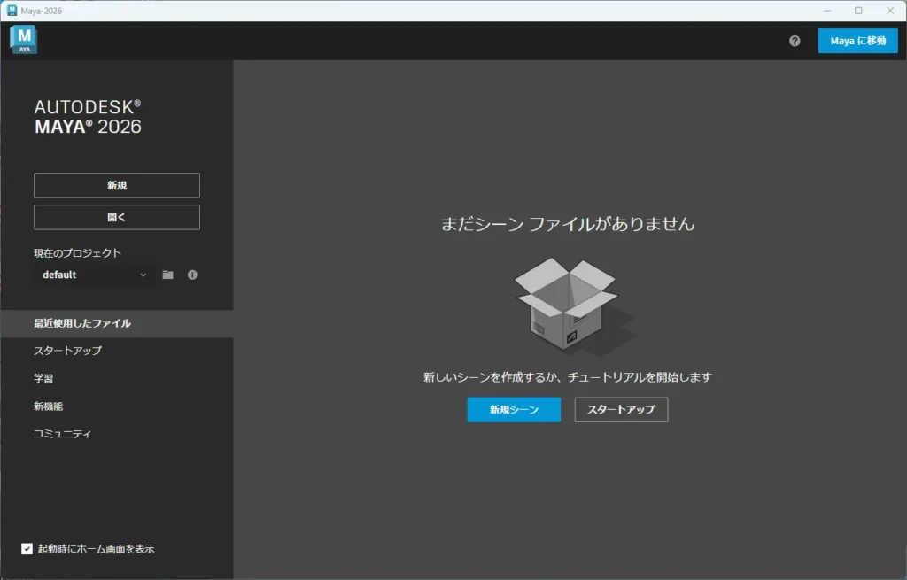The height and width of the screenshot is (580, 907).
Task: Click the chevron arrow of project dropdown
Action: click(143, 275)
